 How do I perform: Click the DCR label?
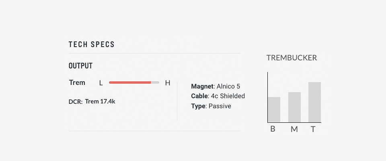pos(76,102)
